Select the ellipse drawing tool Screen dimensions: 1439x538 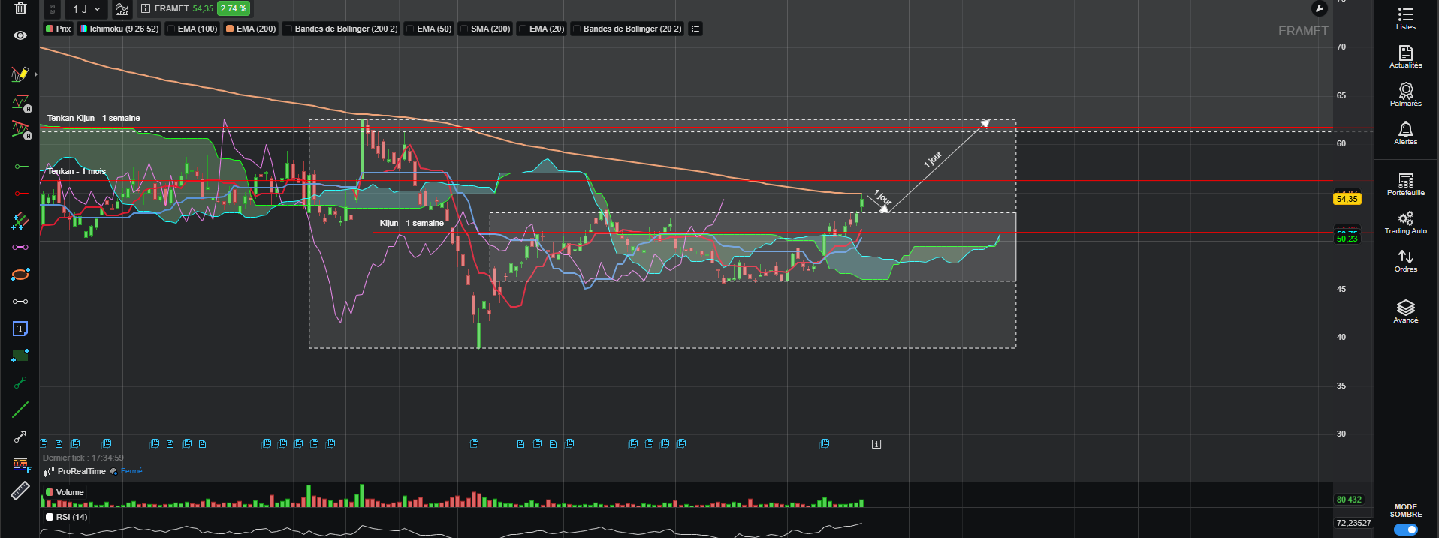point(20,275)
